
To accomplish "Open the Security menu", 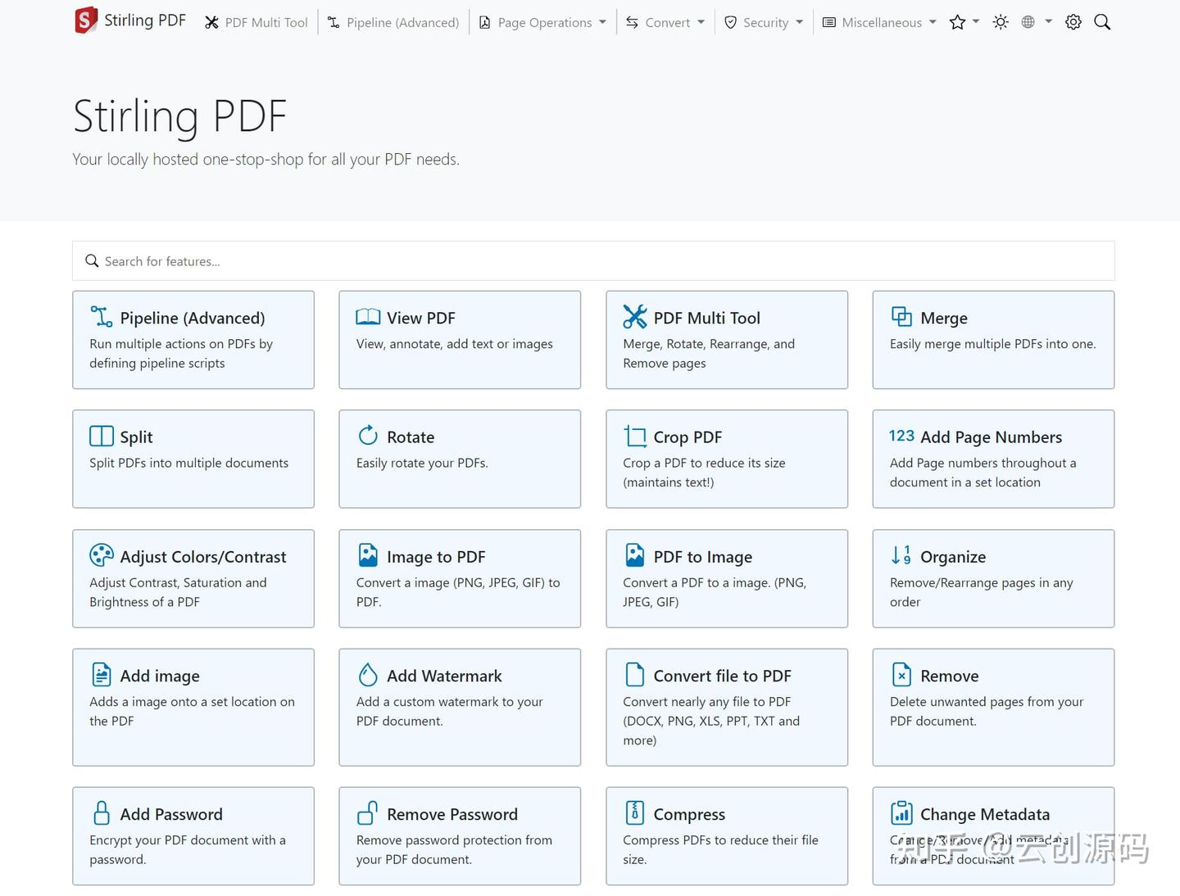I will point(764,22).
